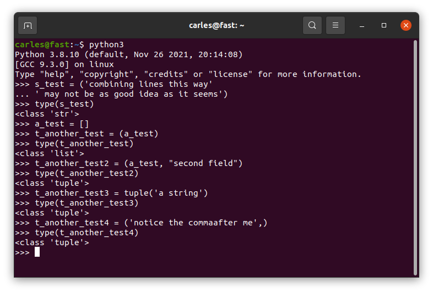This screenshot has width=433, height=293.
Task: Click the Python 3.8.10 version line
Action: (x=129, y=54)
